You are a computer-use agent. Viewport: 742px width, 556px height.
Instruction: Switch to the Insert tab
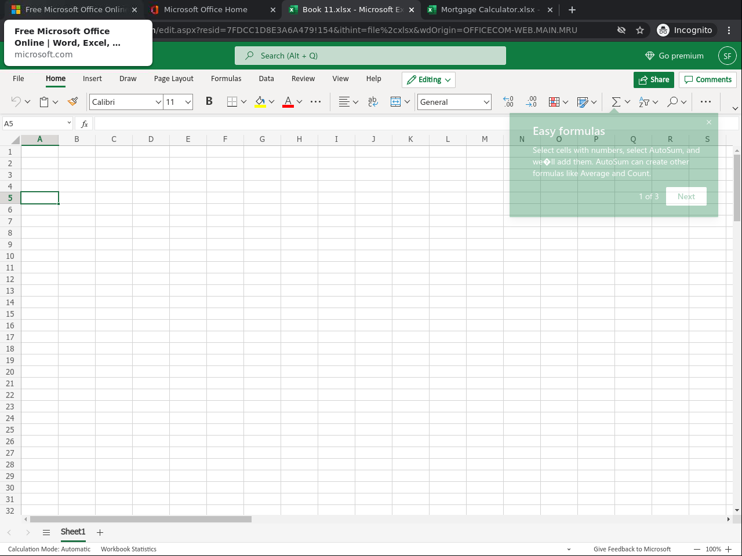(92, 79)
